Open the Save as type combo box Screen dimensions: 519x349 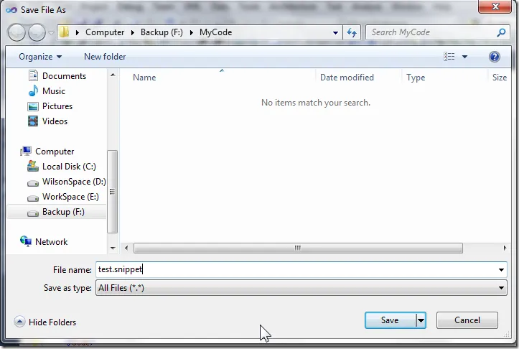[301, 288]
